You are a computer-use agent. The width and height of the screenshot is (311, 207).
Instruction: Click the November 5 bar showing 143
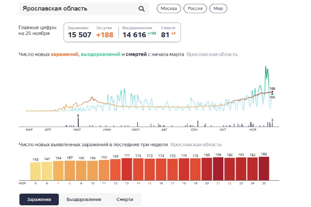click(35, 171)
